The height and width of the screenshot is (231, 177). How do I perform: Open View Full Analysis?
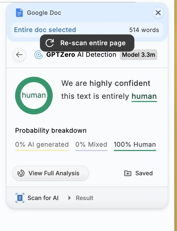tap(51, 173)
